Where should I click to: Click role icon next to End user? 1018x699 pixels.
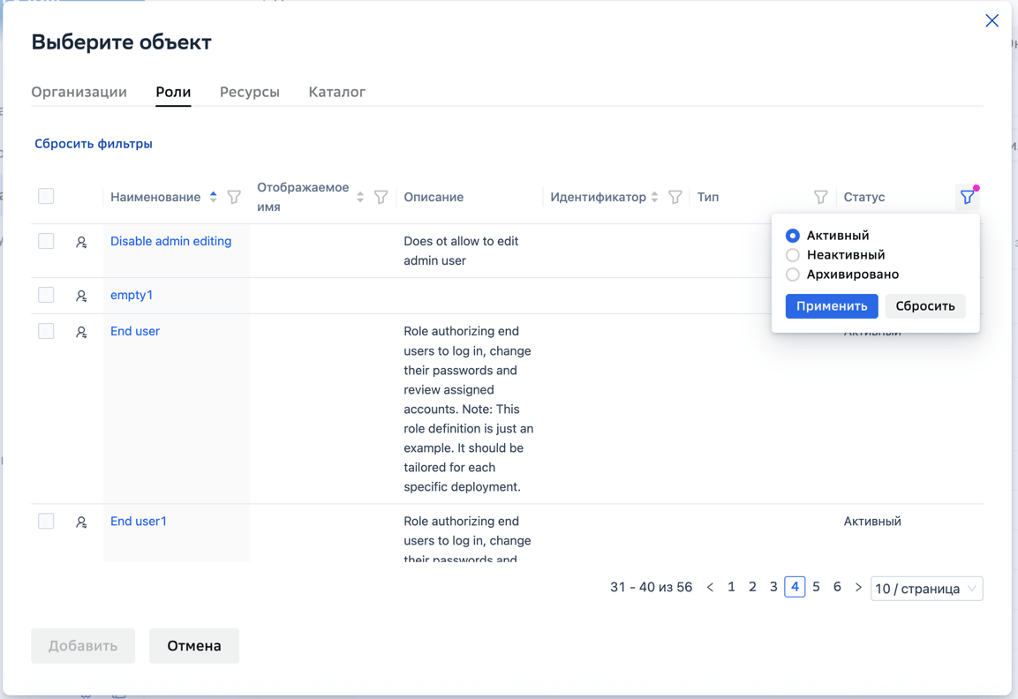[x=81, y=333]
